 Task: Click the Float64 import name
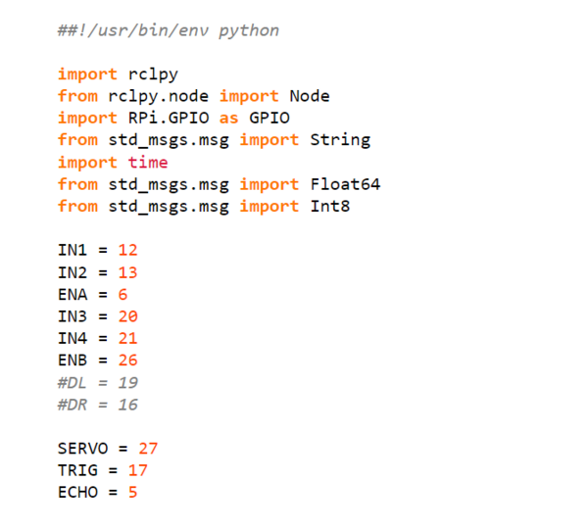[345, 184]
